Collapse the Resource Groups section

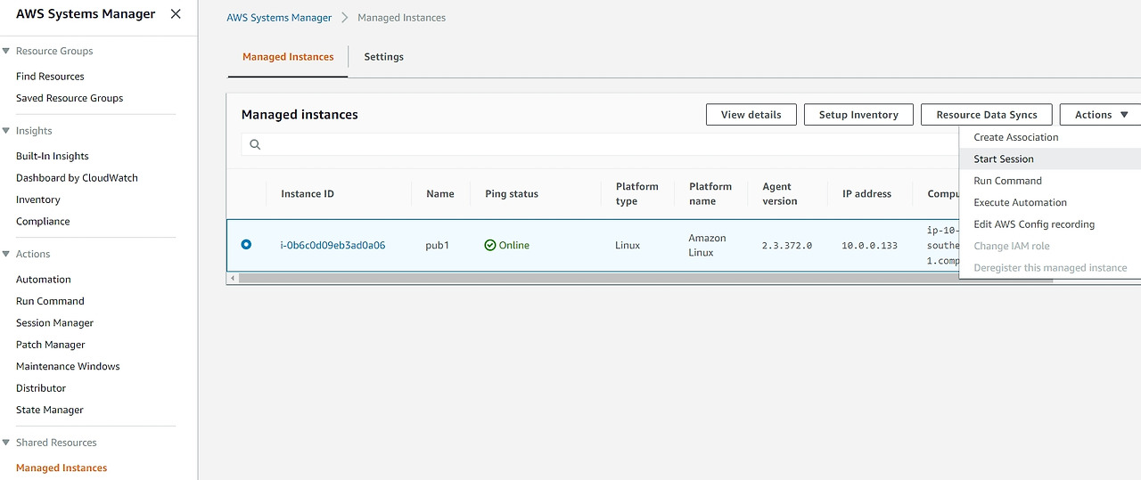(6, 51)
